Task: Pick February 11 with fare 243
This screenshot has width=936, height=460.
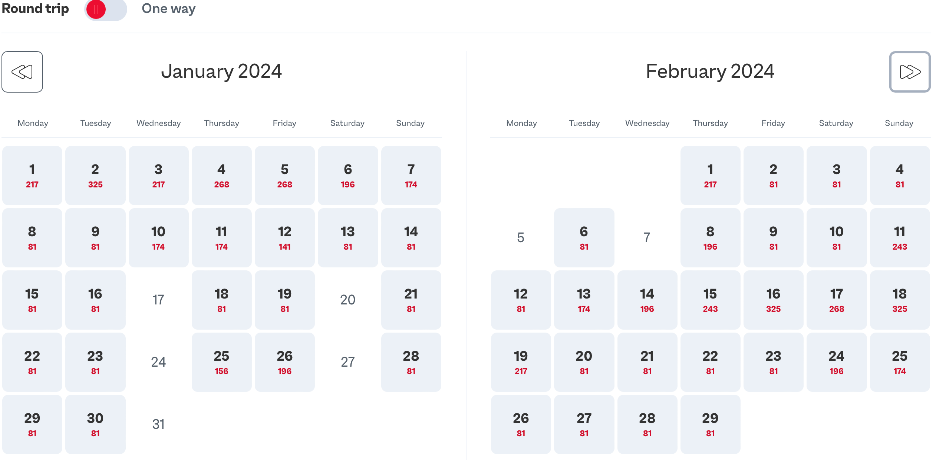Action: [x=899, y=238]
